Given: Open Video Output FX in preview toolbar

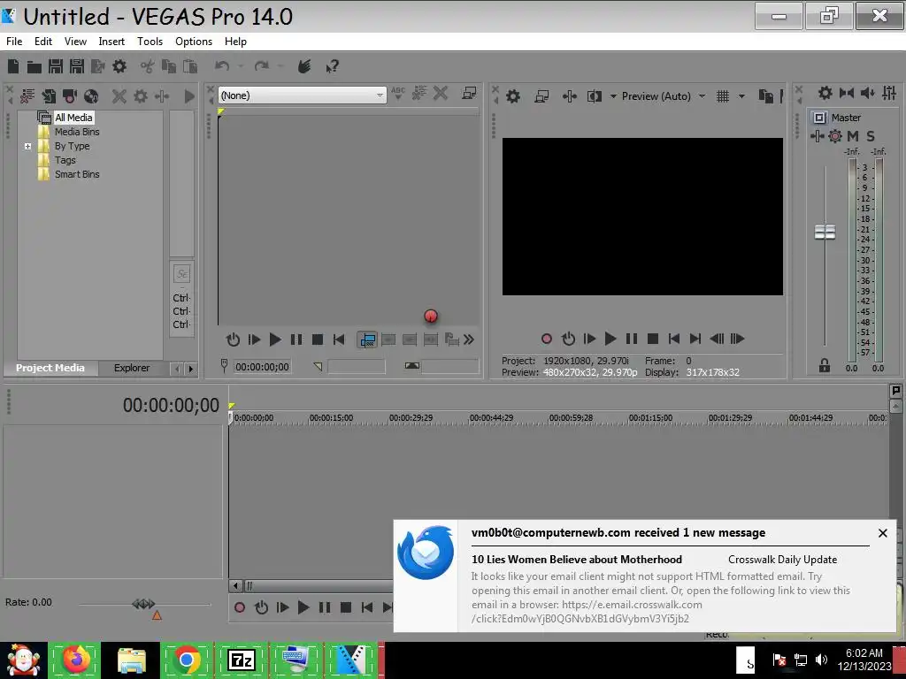Looking at the screenshot, I should click(x=570, y=96).
